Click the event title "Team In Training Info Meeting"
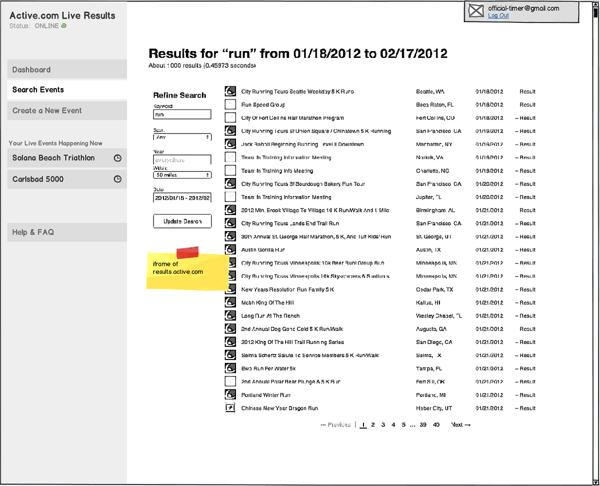The width and height of the screenshot is (600, 486). 277,170
